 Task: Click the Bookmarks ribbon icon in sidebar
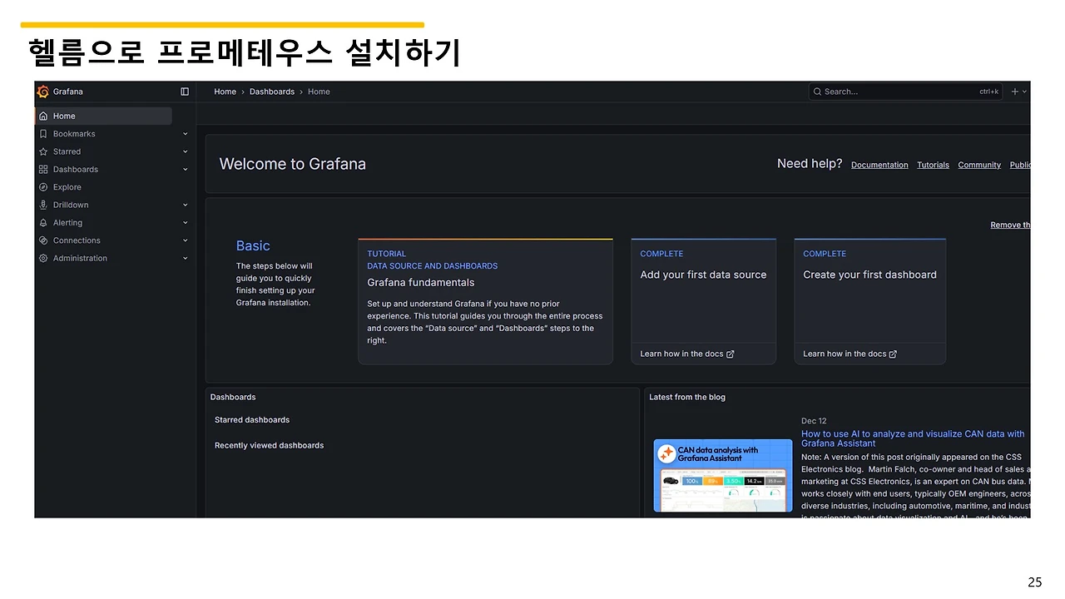click(x=43, y=134)
